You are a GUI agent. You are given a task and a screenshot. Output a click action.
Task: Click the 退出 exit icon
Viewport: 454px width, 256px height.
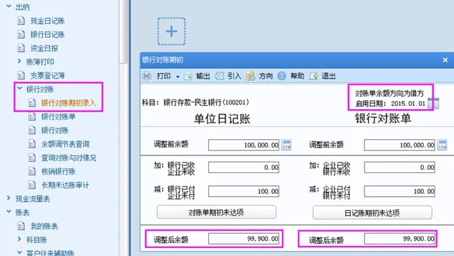314,76
